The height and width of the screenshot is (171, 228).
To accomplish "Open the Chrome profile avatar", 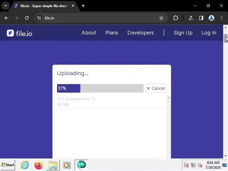I will coord(211,18).
